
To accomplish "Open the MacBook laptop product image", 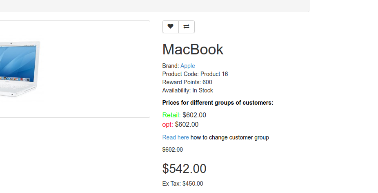I will [x=20, y=69].
